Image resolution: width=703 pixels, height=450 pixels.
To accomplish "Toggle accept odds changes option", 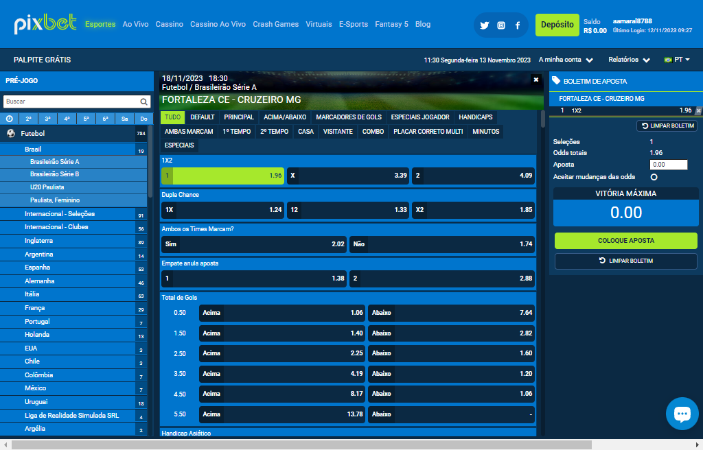I will 654,177.
